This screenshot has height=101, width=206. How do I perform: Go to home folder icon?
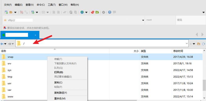pos(199,44)
